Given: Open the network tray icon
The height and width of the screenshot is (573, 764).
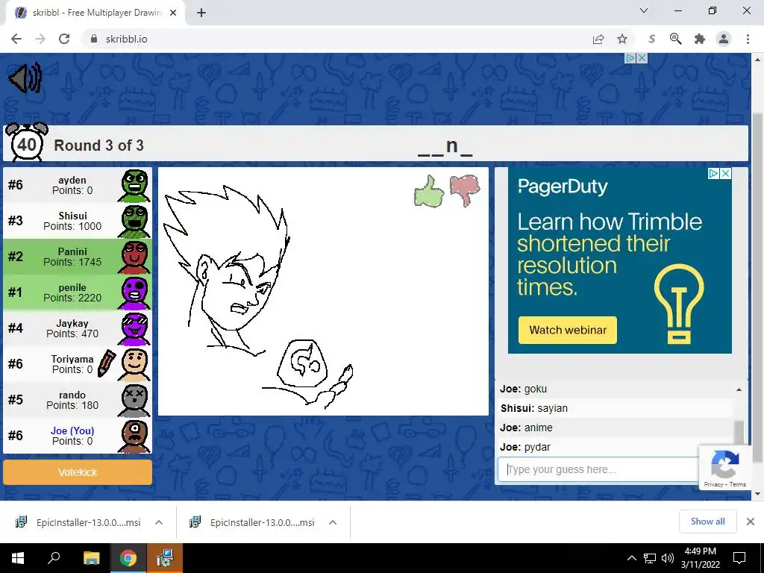Looking at the screenshot, I should point(650,558).
